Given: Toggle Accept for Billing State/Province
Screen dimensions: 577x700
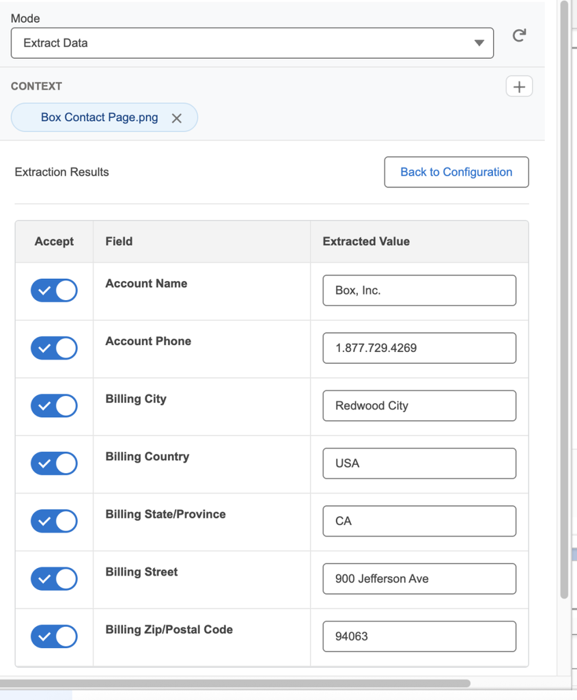Looking at the screenshot, I should [x=54, y=521].
